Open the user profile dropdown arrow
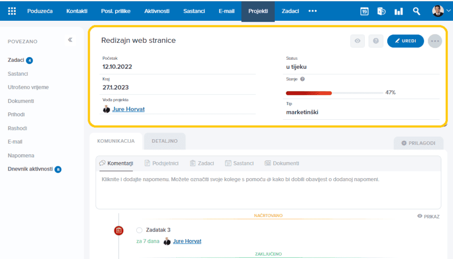453x259 pixels. pyautogui.click(x=449, y=11)
